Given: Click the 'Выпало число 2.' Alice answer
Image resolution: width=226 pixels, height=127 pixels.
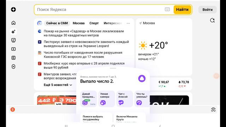Looking at the screenshot, I should pos(97,81).
